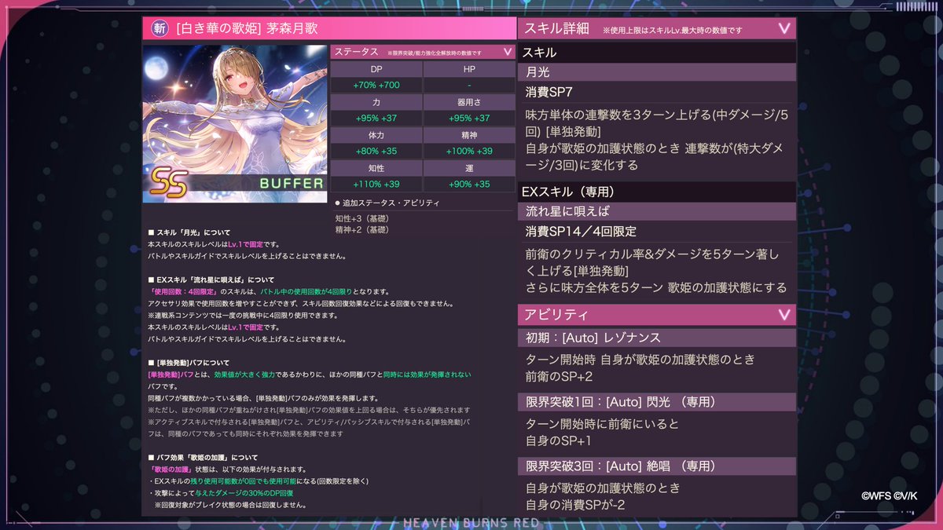The height and width of the screenshot is (530, 943).
Task: Click the HP stat header cell
Action: click(x=469, y=69)
